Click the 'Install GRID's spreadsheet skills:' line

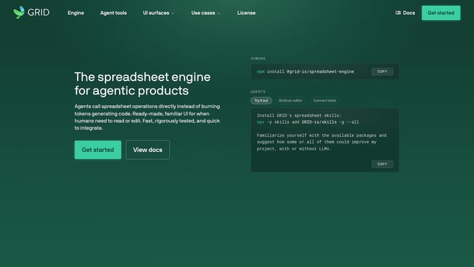(x=299, y=116)
